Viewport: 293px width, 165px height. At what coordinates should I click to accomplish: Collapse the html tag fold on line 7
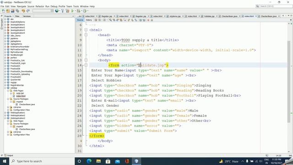86,30
